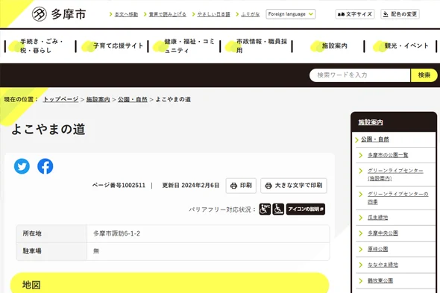This screenshot has height=293, width=440.
Task: Open グリーンライブセンター(施設案内) sidebar link
Action: coord(395,174)
